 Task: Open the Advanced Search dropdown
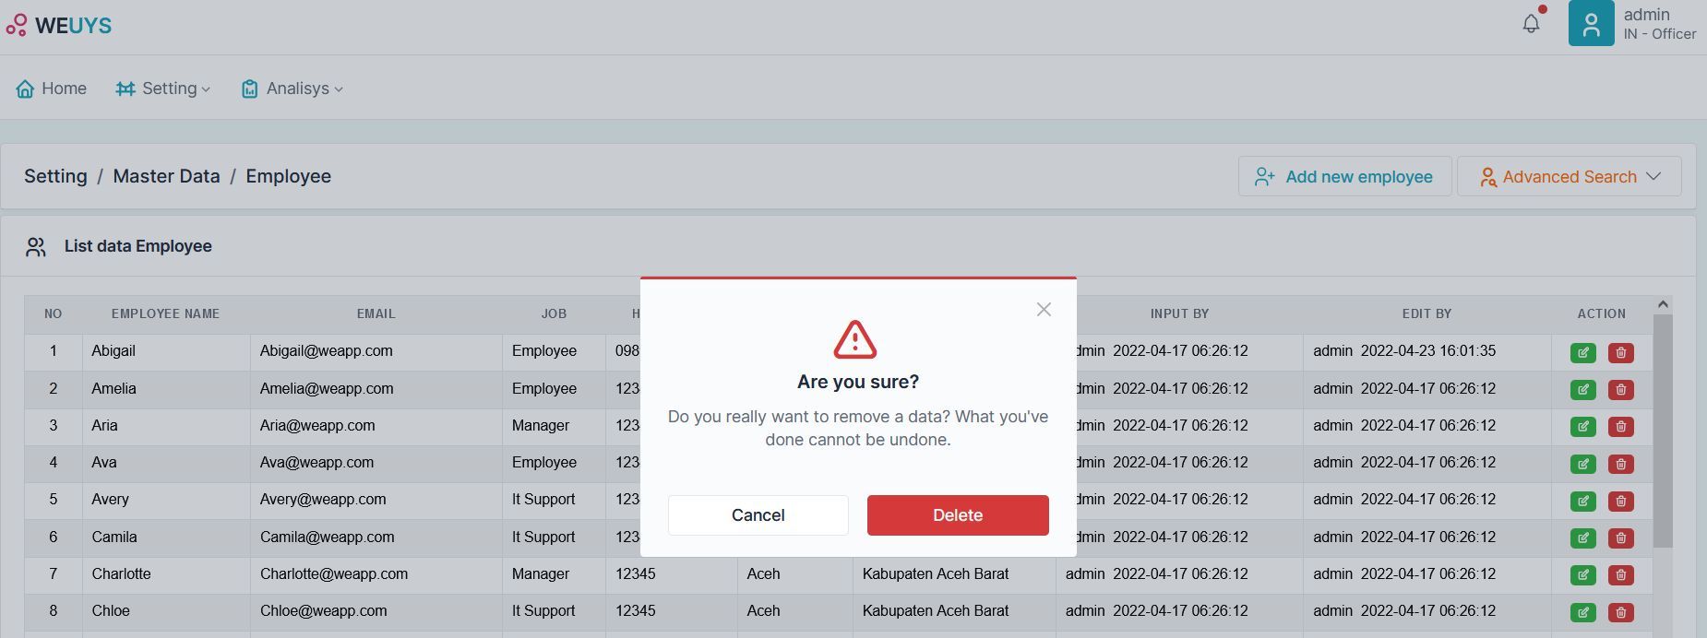[1569, 176]
